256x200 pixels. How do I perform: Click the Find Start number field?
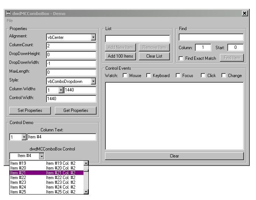click(x=235, y=47)
